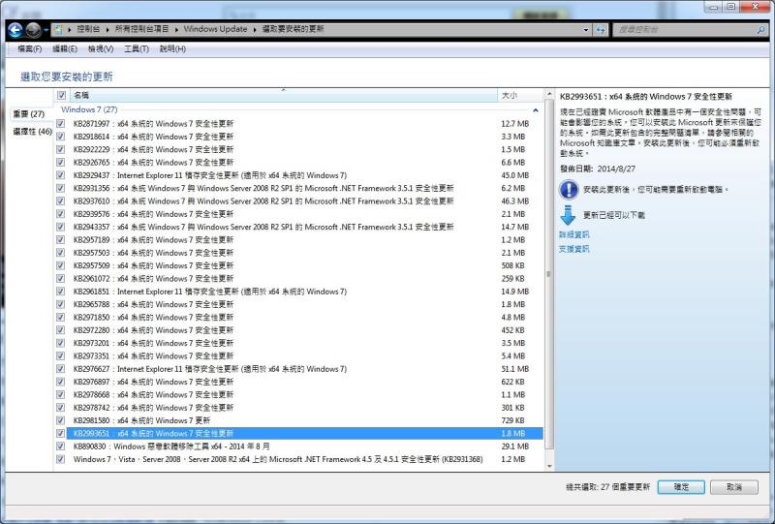The image size is (775, 524).
Task: Select the KB2978742 update row
Action: (x=298, y=408)
